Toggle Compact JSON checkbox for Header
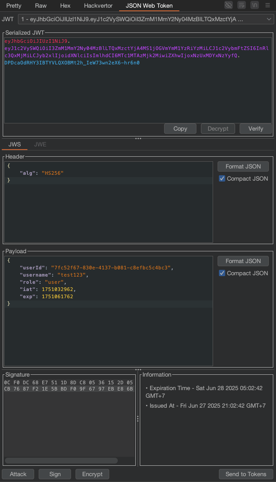This screenshot has width=276, height=482. 222,178
